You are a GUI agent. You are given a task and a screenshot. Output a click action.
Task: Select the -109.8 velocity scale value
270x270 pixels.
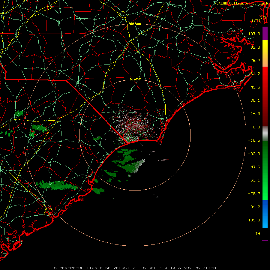pyautogui.click(x=253, y=220)
